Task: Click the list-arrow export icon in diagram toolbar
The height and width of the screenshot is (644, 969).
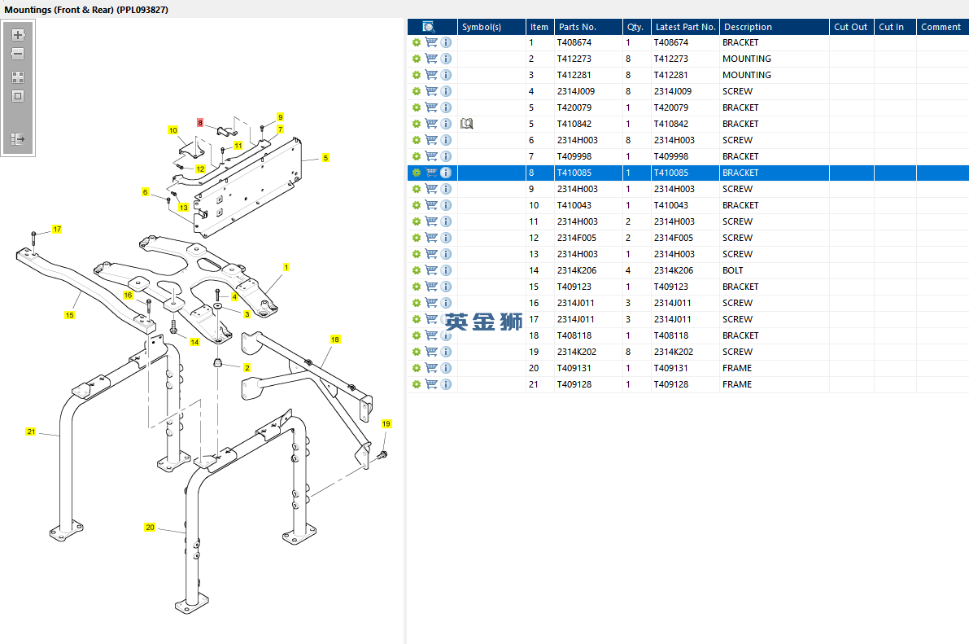Action: pos(18,139)
